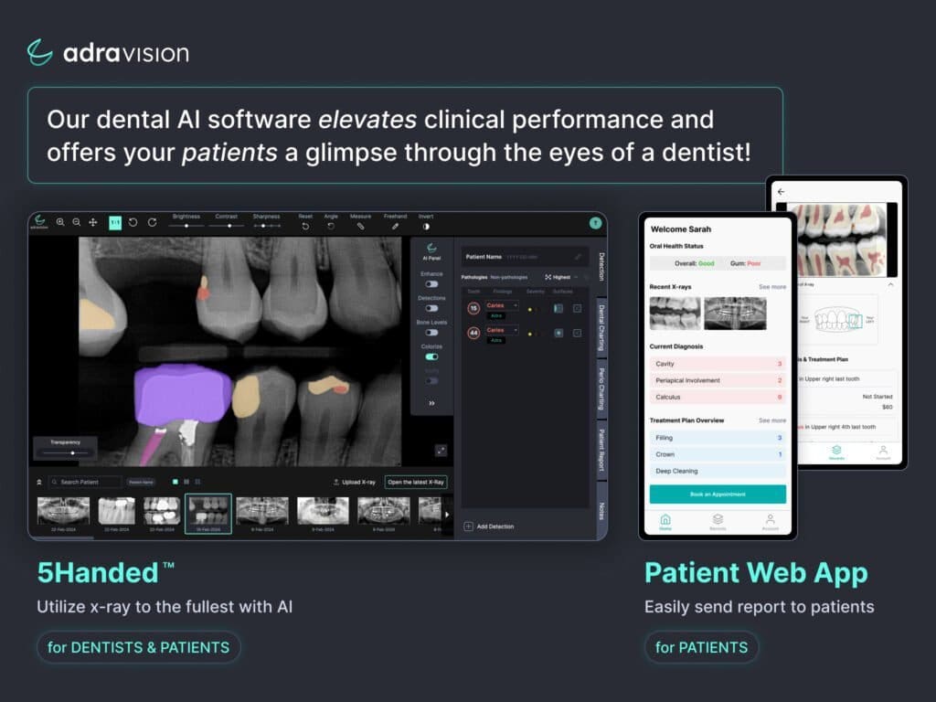Select the highlighted selected X-ray thumbnail
Image resolution: width=936 pixels, height=702 pixels.
click(207, 514)
